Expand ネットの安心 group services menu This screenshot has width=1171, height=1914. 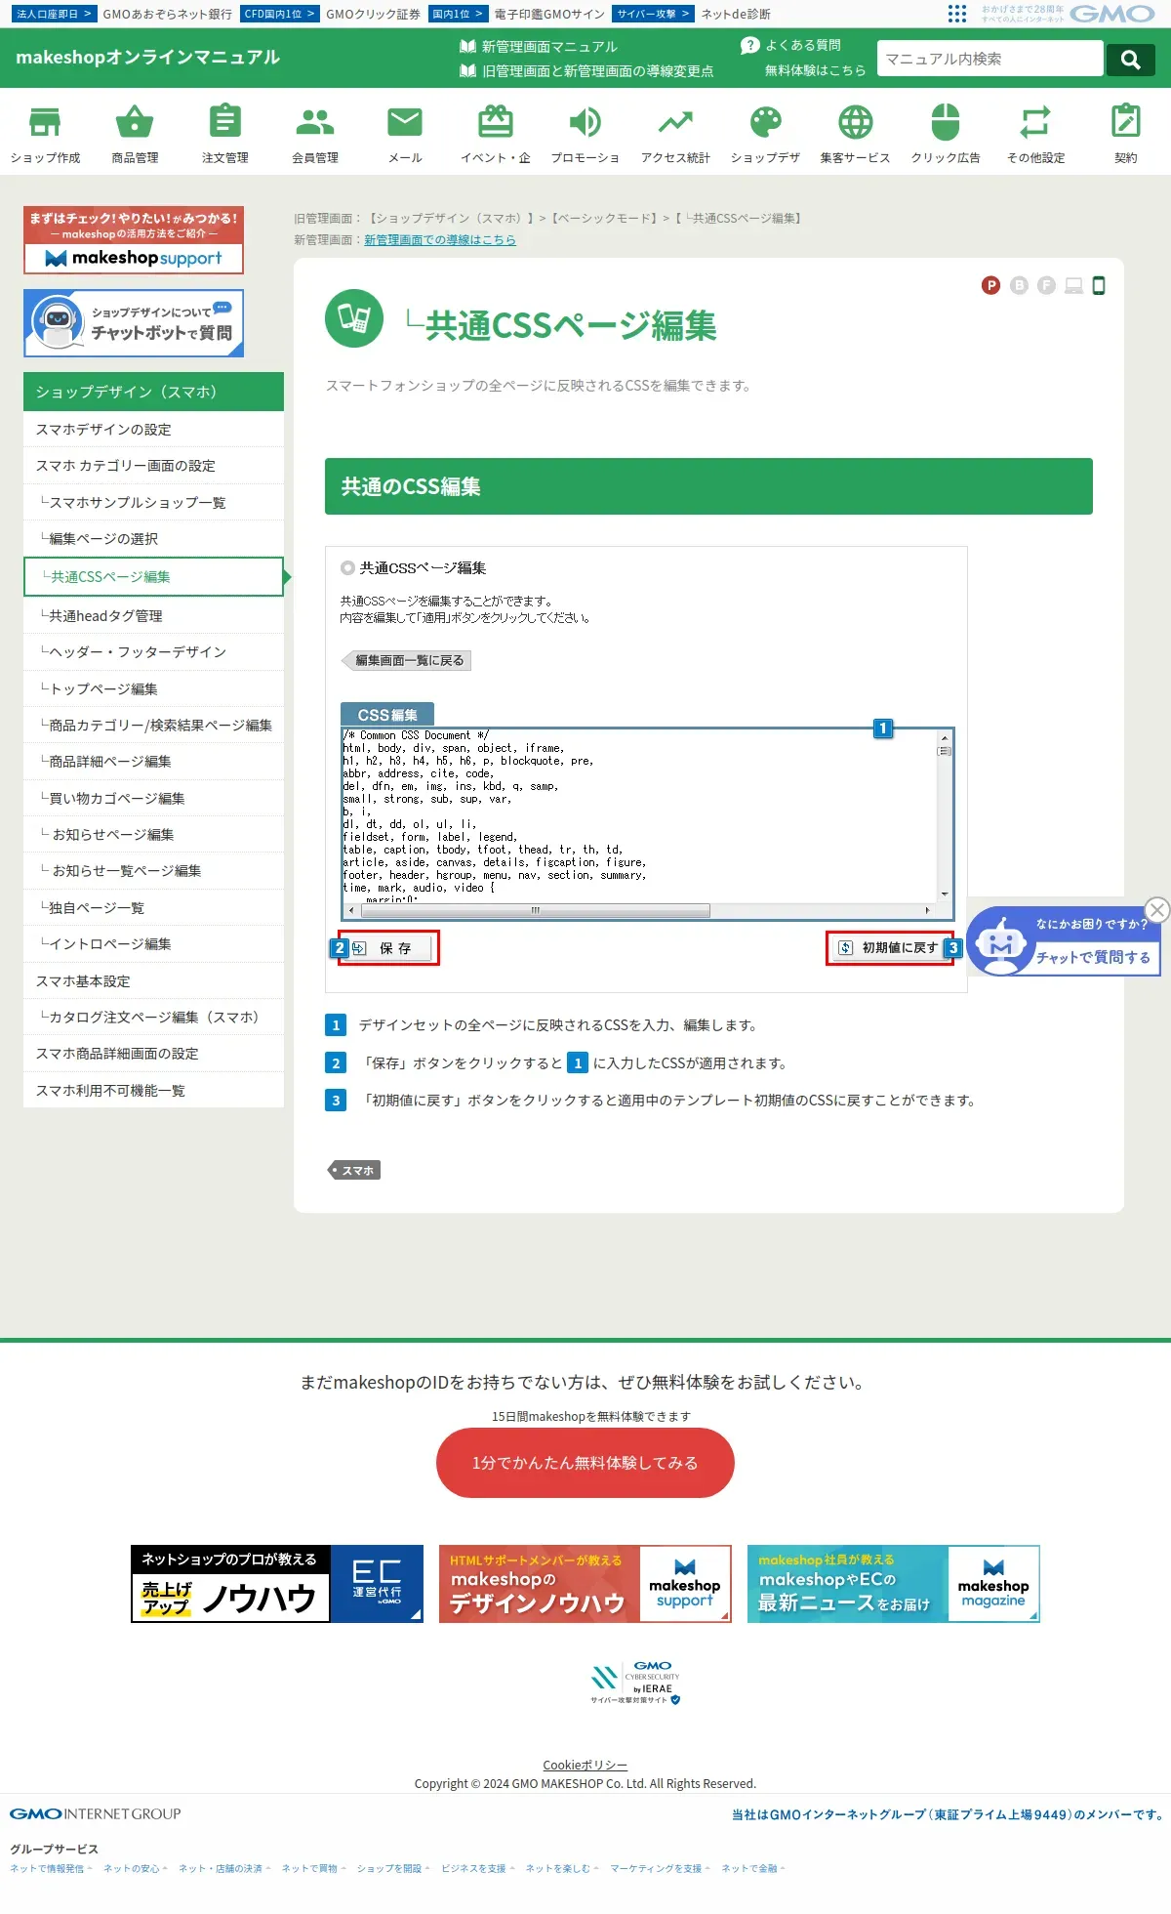pyautogui.click(x=136, y=1868)
